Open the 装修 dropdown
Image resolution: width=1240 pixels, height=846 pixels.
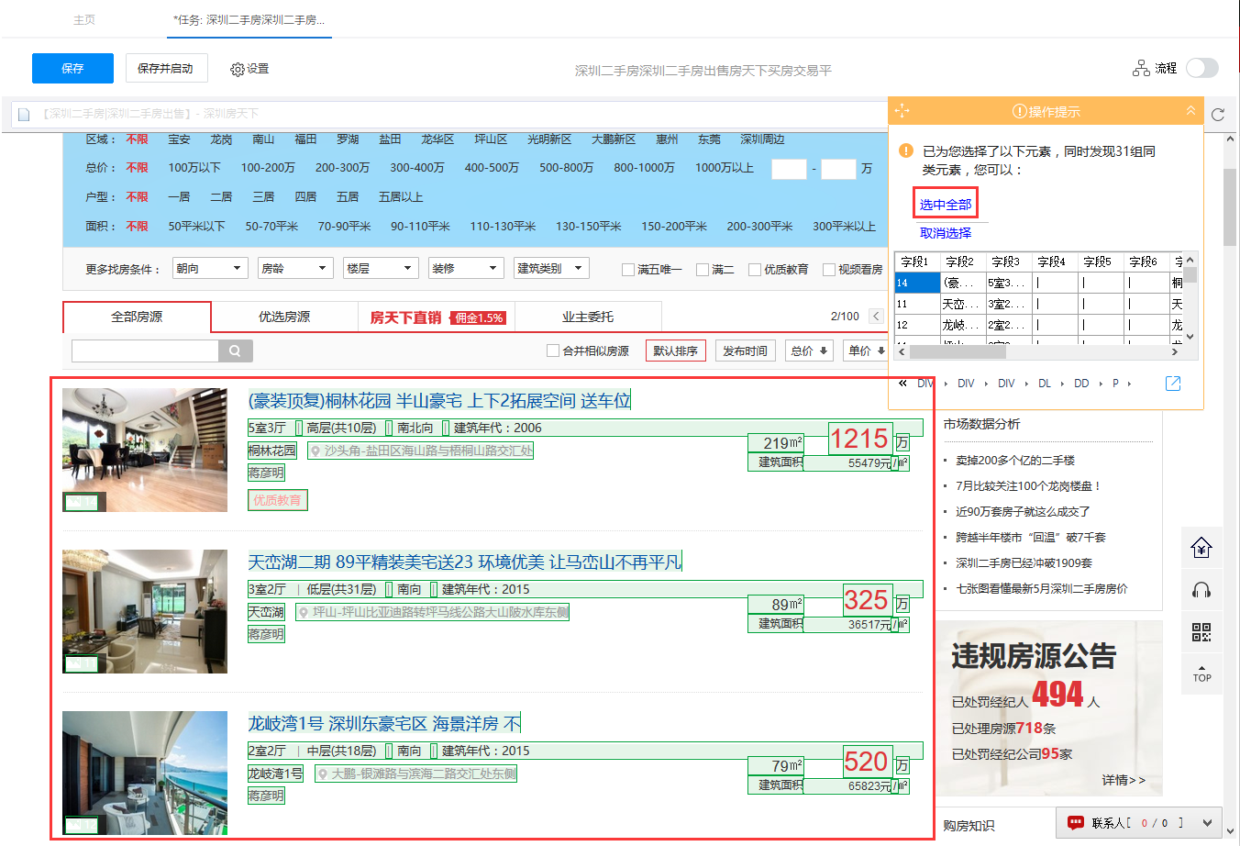click(x=466, y=268)
